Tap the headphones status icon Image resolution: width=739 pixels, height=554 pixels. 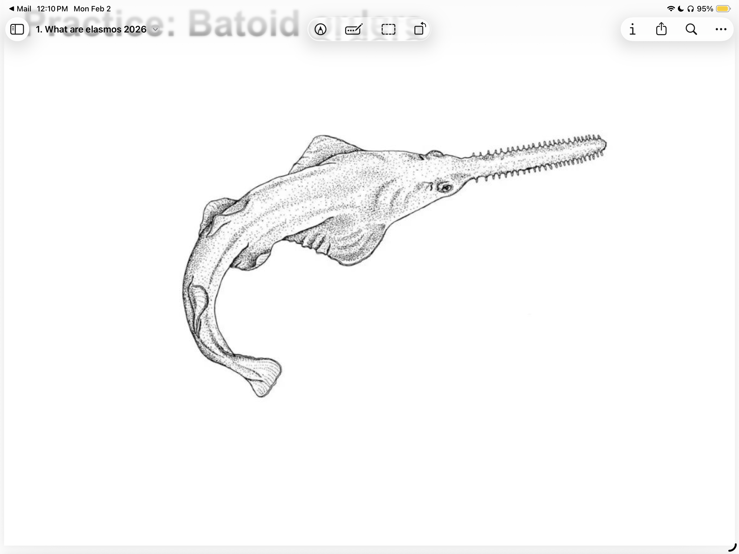click(x=690, y=9)
